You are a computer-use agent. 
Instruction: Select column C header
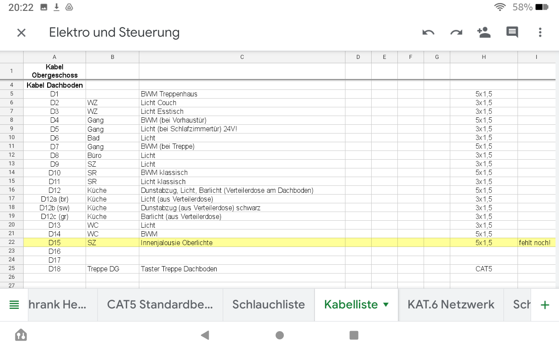pos(242,57)
